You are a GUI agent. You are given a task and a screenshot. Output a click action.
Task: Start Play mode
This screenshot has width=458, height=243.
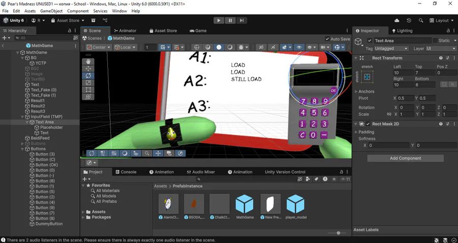tap(219, 20)
